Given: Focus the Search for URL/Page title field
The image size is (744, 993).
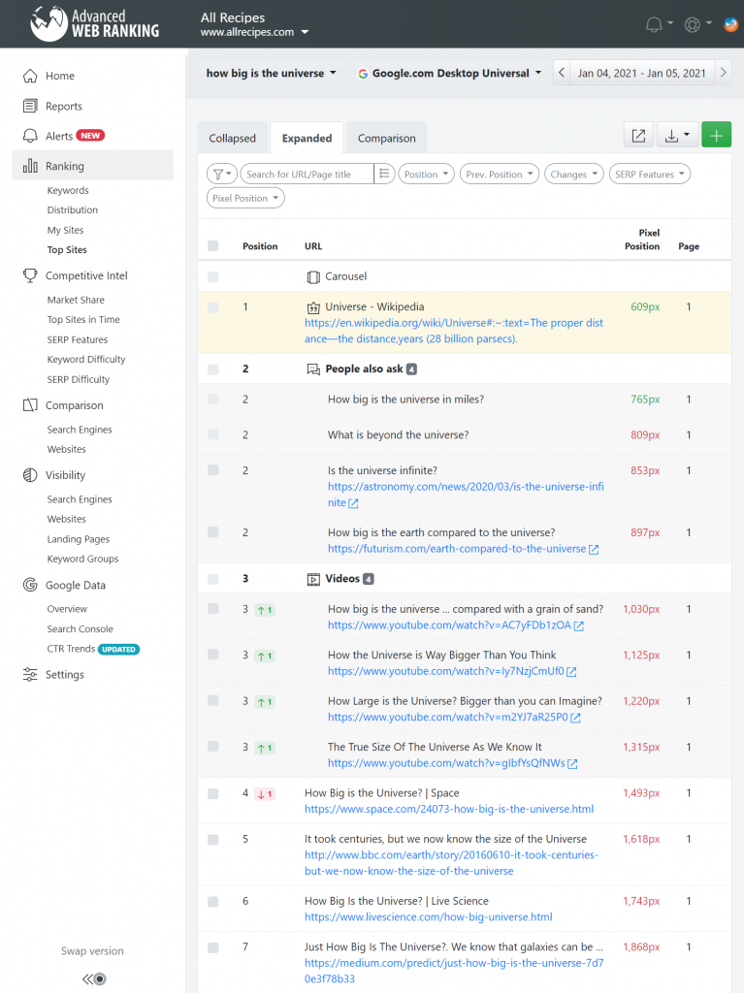Looking at the screenshot, I should click(x=307, y=174).
